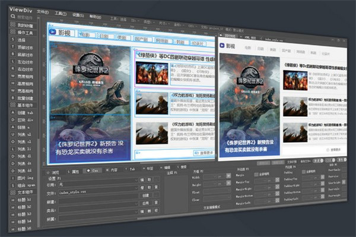Pick the 创建 tab component icon
The image size is (356, 237).
coord(12,113)
